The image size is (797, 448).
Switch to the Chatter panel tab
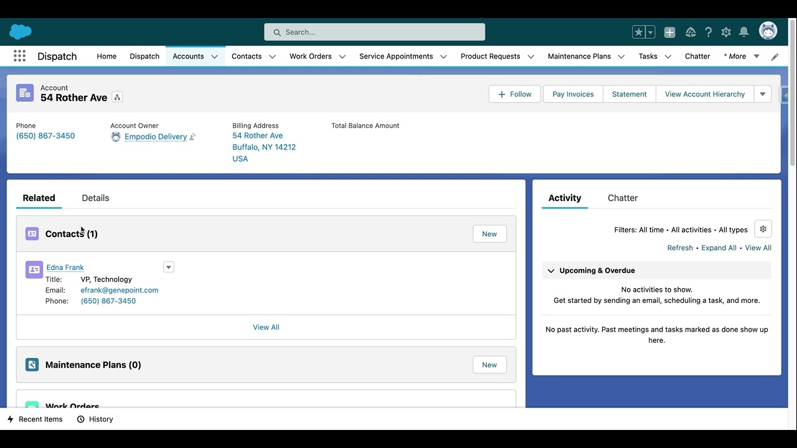(x=623, y=198)
